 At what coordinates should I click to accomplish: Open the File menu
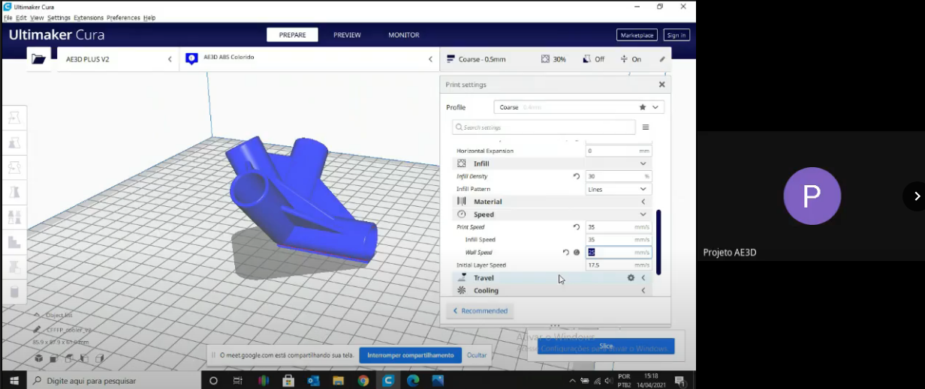pyautogui.click(x=8, y=17)
